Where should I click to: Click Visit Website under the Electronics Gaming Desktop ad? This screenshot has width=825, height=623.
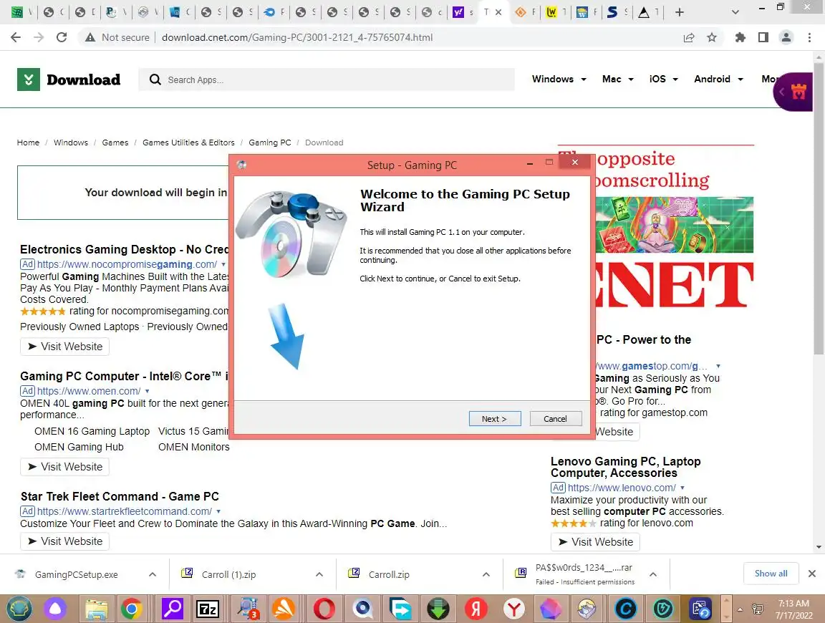pyautogui.click(x=64, y=346)
